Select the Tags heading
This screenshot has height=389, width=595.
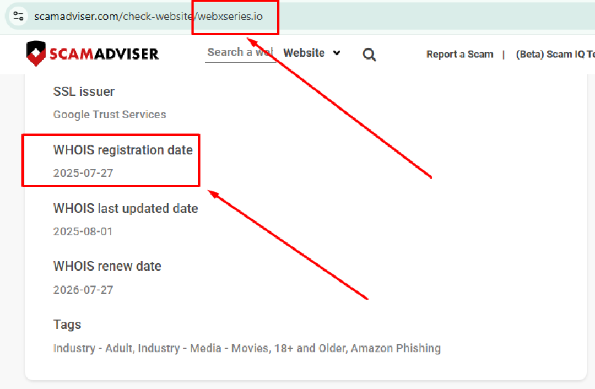(67, 325)
